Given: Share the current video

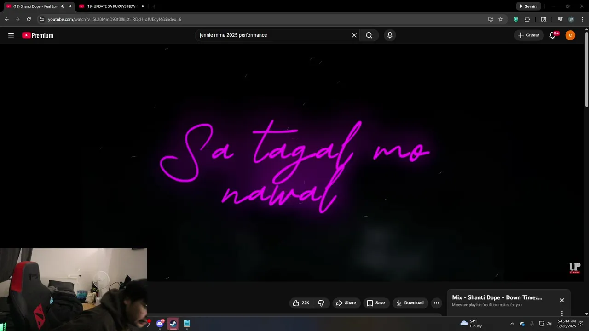Looking at the screenshot, I should 346,303.
